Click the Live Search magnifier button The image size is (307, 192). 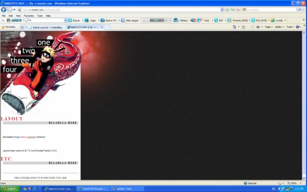[x=300, y=10]
